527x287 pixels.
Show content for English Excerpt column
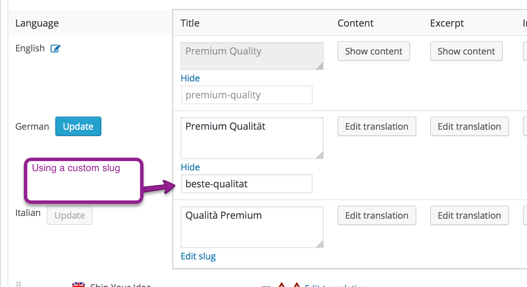[x=466, y=51]
